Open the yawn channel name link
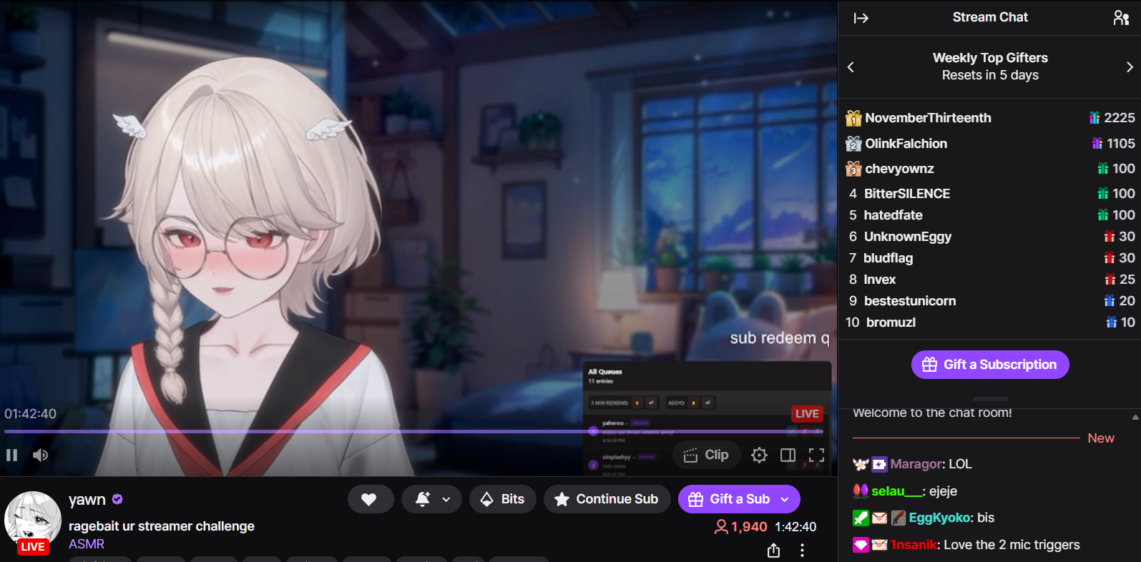The image size is (1141, 562). click(x=87, y=499)
